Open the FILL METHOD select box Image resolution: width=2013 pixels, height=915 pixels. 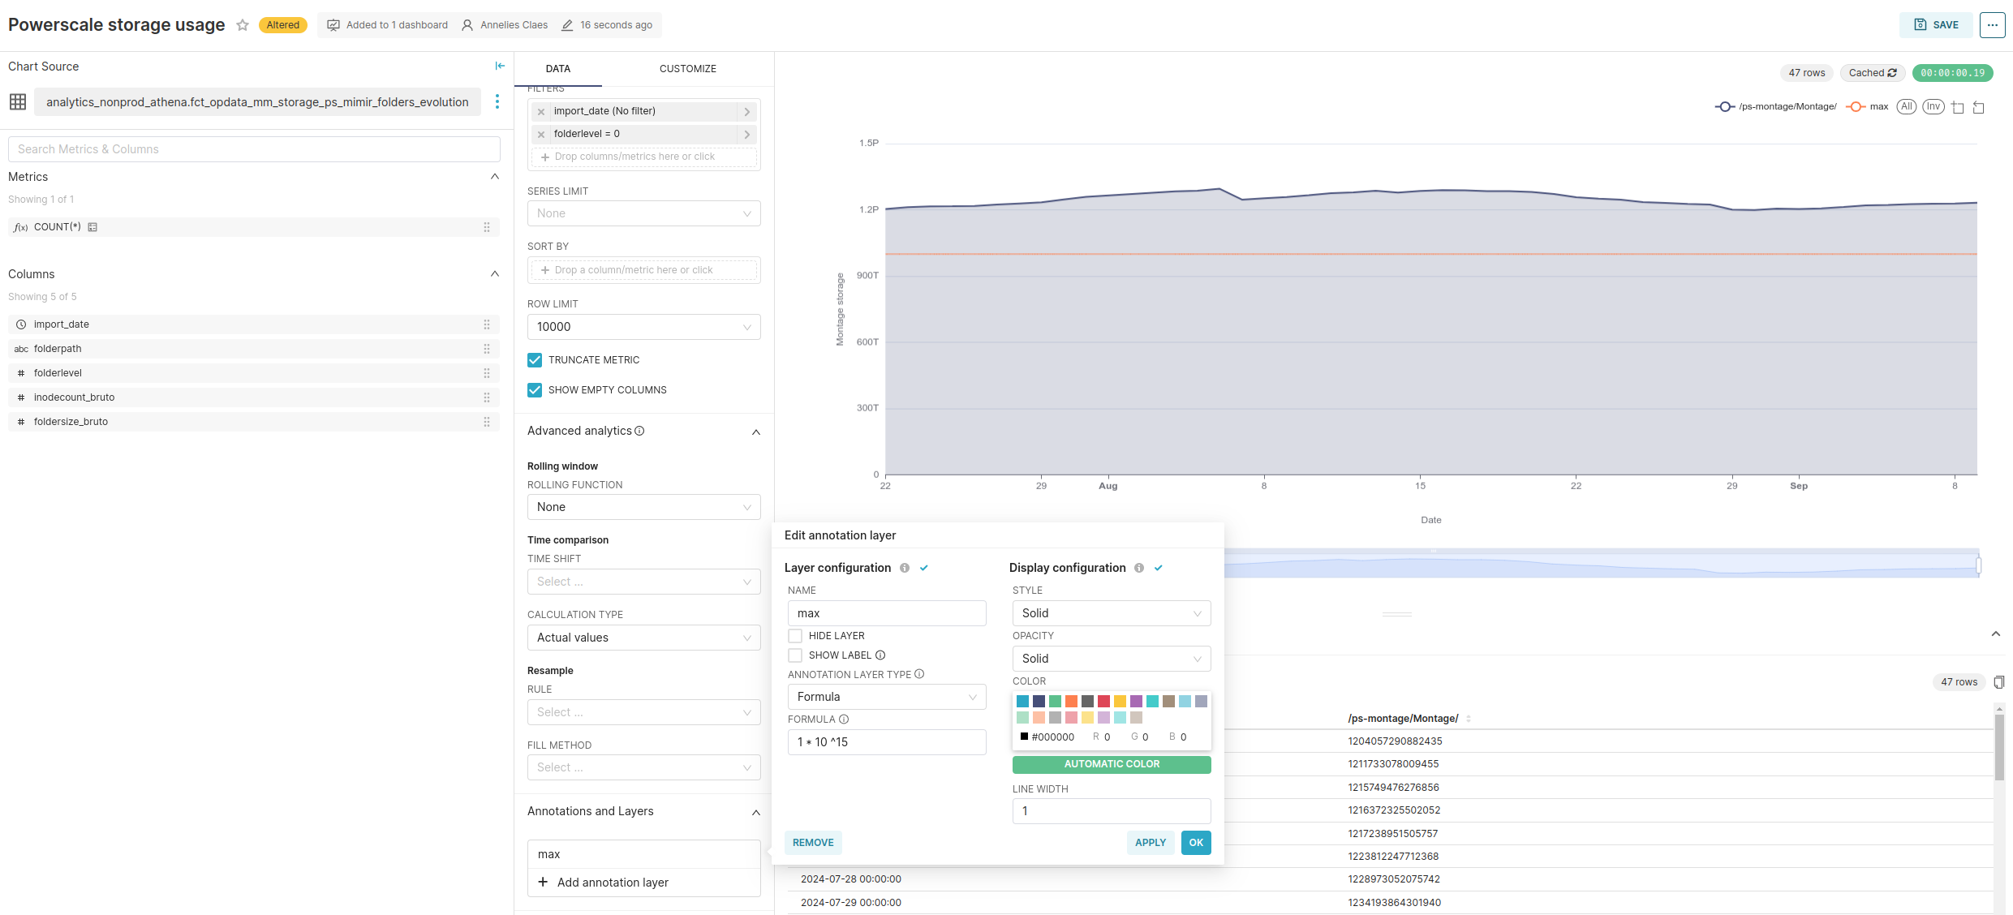coord(643,767)
